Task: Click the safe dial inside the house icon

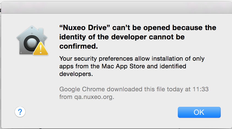Action: pyautogui.click(x=32, y=43)
